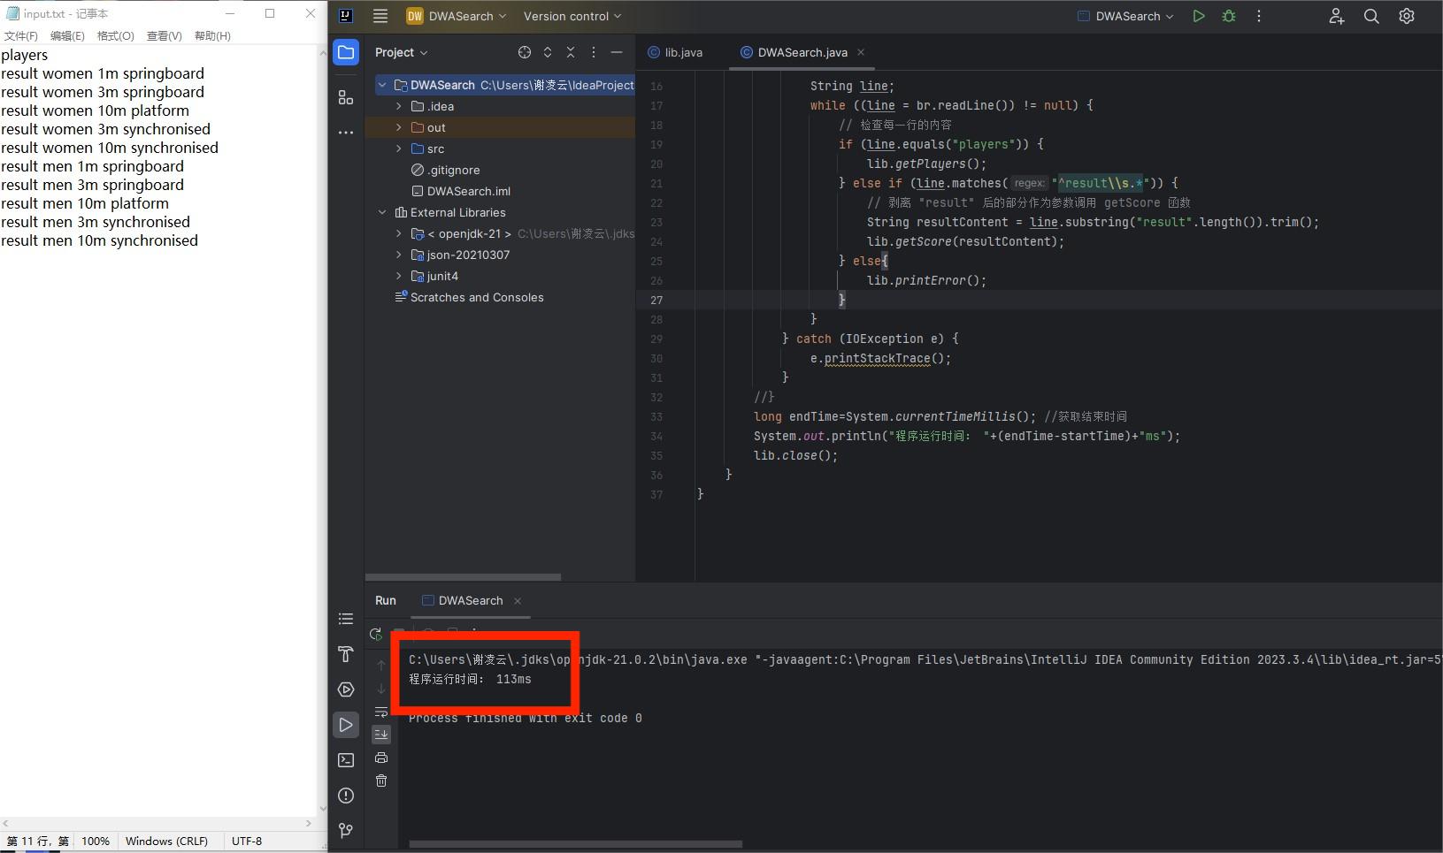Click Notepad vertical scrollbar down arrow
This screenshot has height=853, width=1443.
322,809
